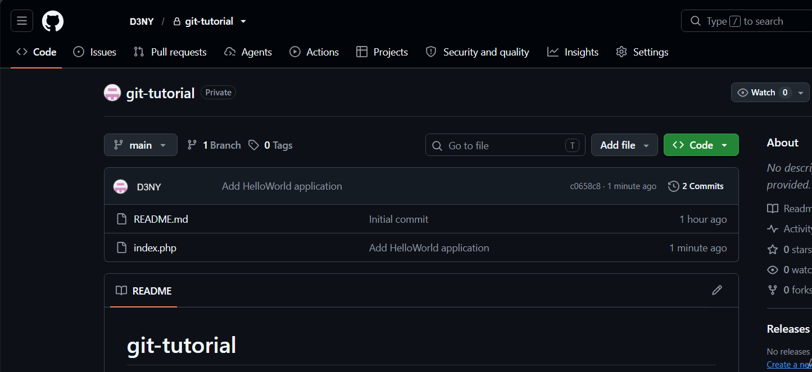Open Security and quality tab
The image size is (812, 372).
click(478, 52)
